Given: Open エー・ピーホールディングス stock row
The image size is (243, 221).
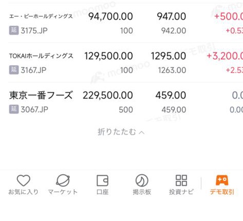Looking at the screenshot, I should click(125, 23).
